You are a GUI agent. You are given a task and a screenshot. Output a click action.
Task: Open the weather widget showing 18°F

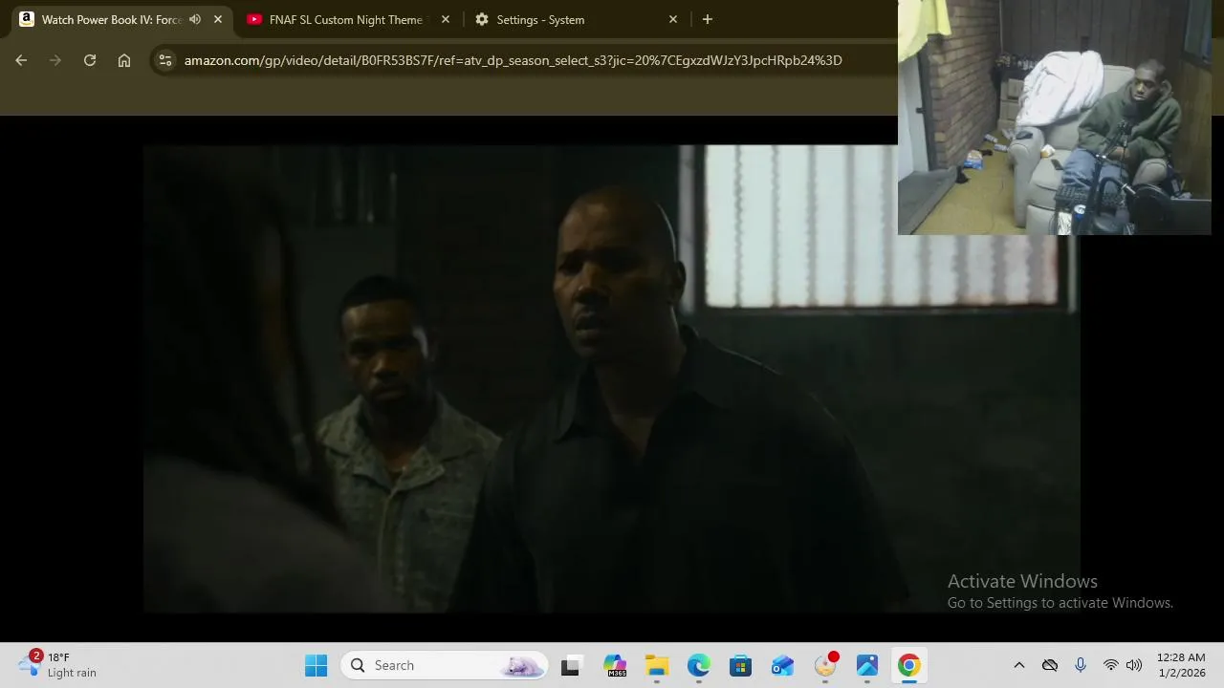point(57,665)
